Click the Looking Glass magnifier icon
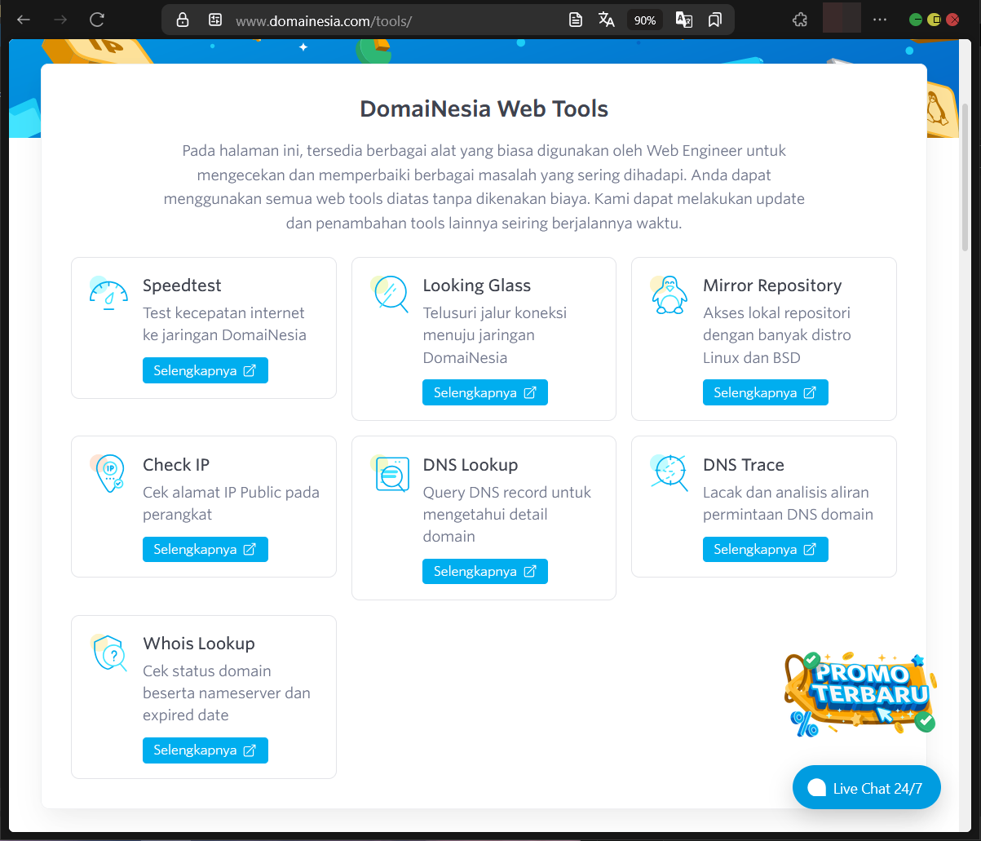Image resolution: width=981 pixels, height=841 pixels. 390,294
